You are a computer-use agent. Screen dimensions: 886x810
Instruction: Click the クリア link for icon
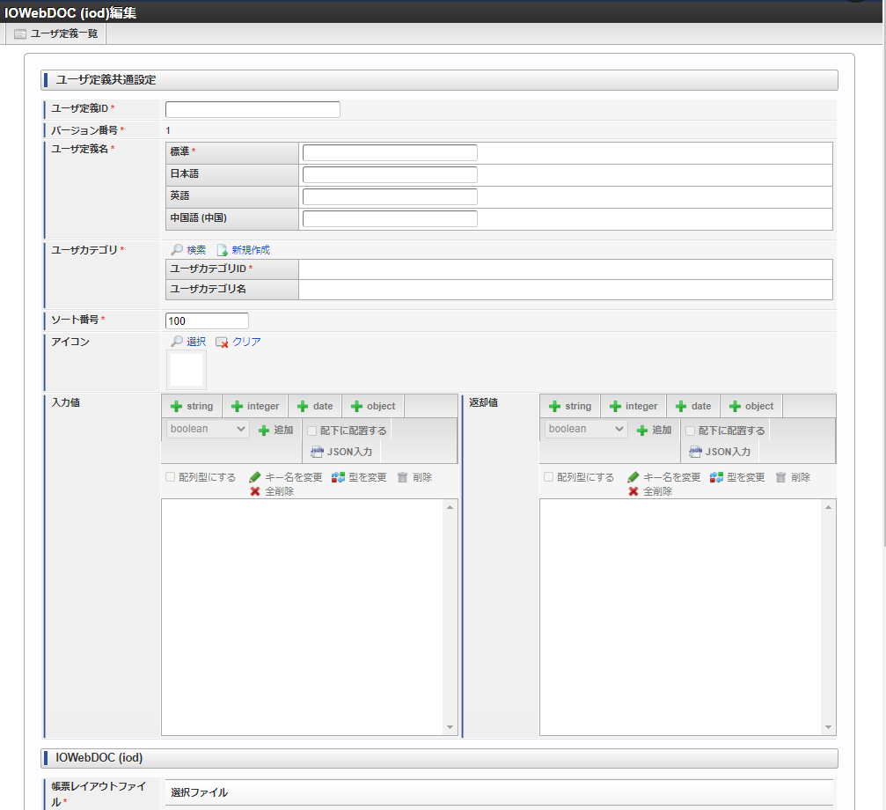coord(246,342)
